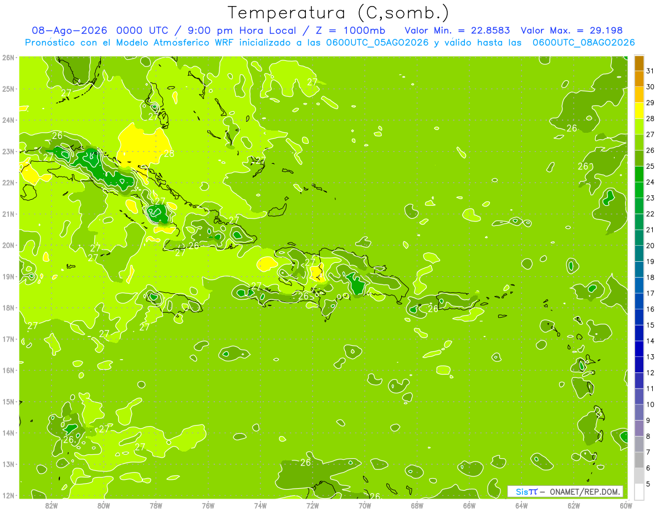The image size is (665, 513).
Task: Click Valor Max. = 29.198 in the header
Action: [x=571, y=30]
